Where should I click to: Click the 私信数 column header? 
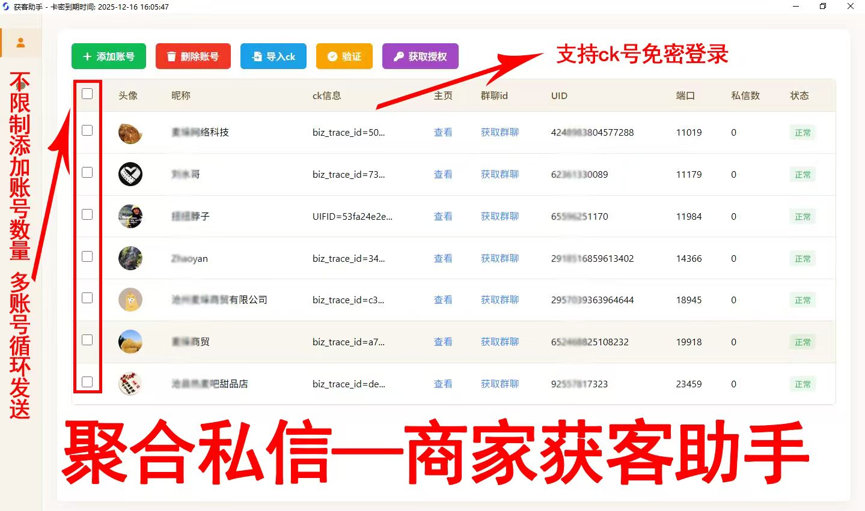pyautogui.click(x=745, y=95)
